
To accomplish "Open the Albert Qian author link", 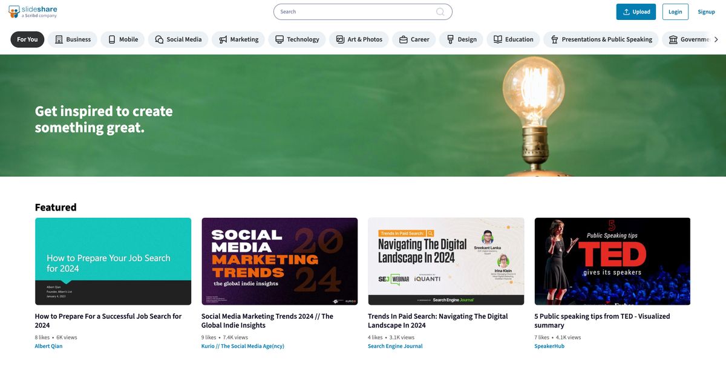I will pyautogui.click(x=48, y=346).
